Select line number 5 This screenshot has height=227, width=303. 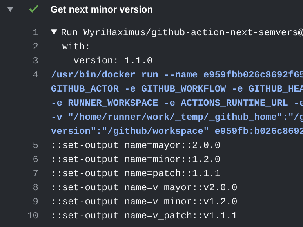(x=36, y=145)
